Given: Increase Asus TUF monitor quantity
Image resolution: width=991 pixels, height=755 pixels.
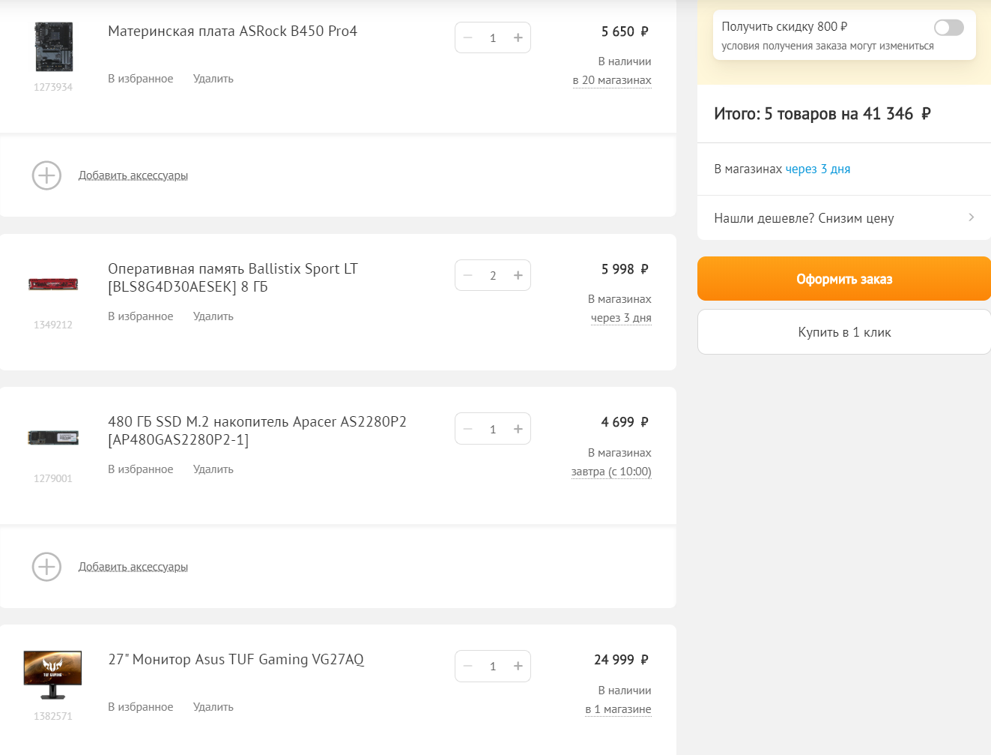Looking at the screenshot, I should pos(518,666).
